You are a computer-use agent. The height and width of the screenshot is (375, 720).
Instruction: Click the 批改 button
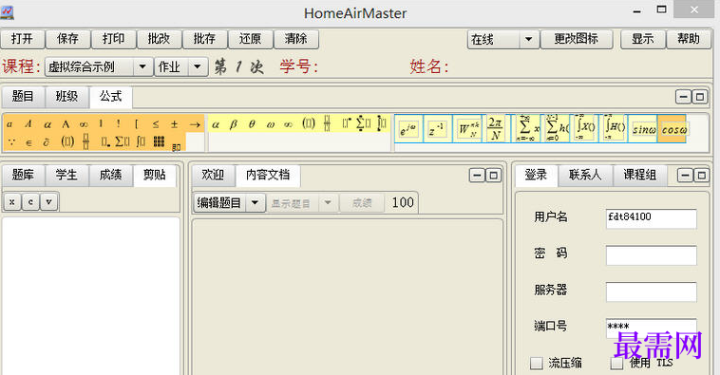pyautogui.click(x=159, y=39)
